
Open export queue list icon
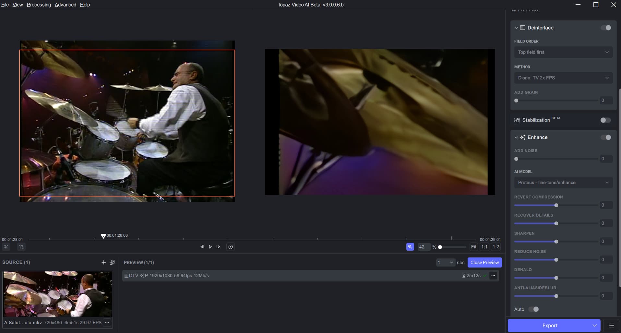click(611, 326)
